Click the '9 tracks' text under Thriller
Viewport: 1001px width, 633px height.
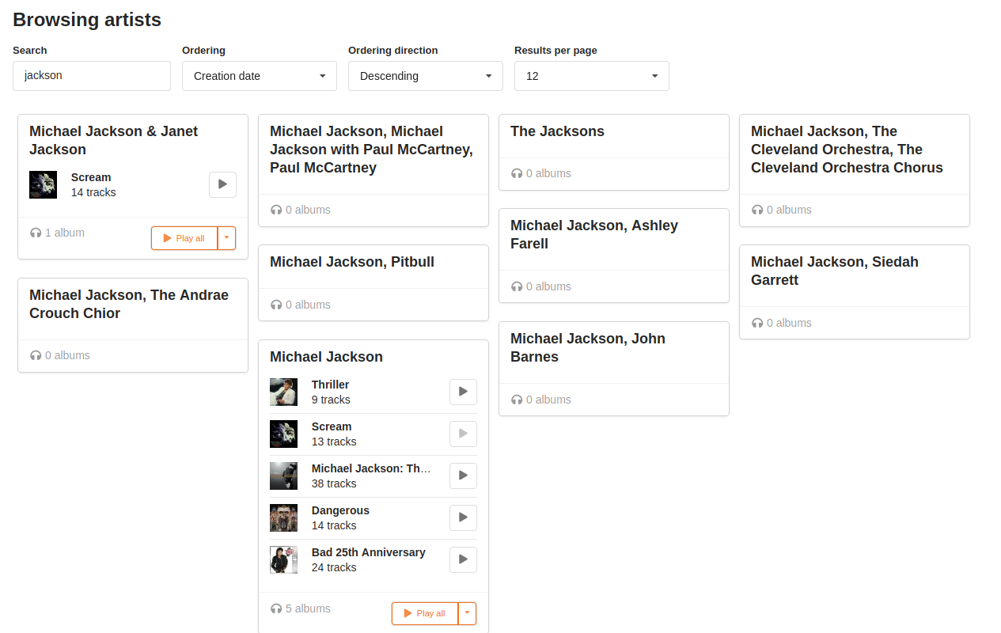click(x=331, y=400)
